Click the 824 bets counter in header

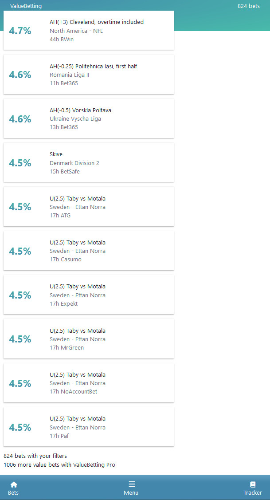[249, 6]
